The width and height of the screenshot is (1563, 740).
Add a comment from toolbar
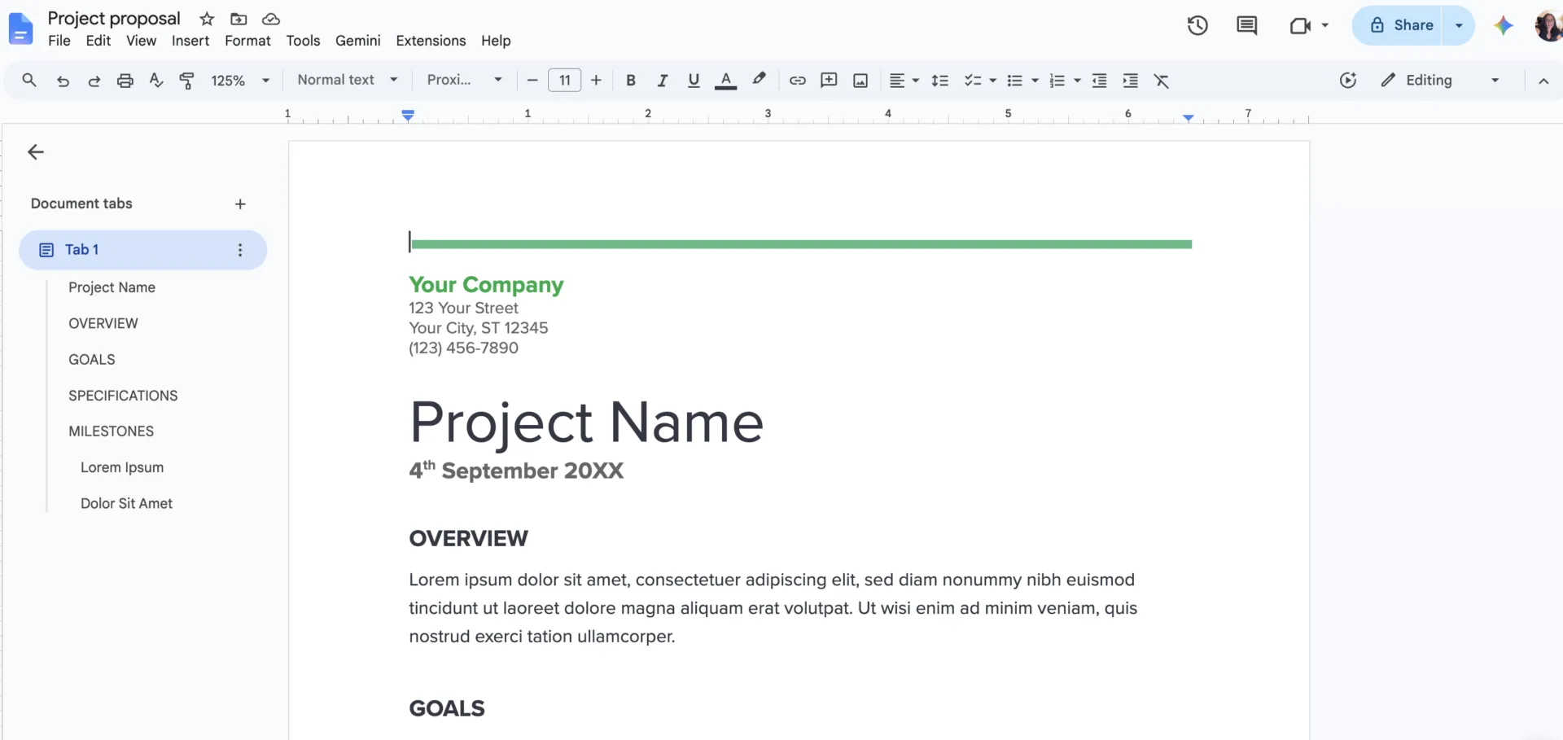[829, 80]
